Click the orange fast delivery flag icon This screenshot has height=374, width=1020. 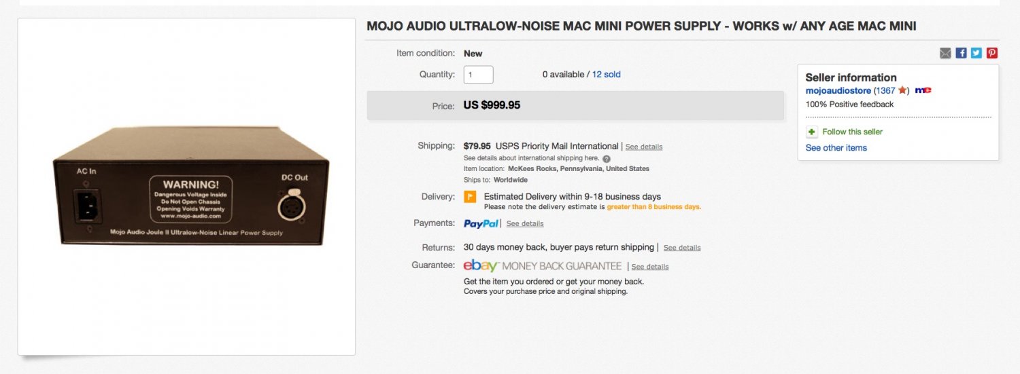pyautogui.click(x=470, y=197)
